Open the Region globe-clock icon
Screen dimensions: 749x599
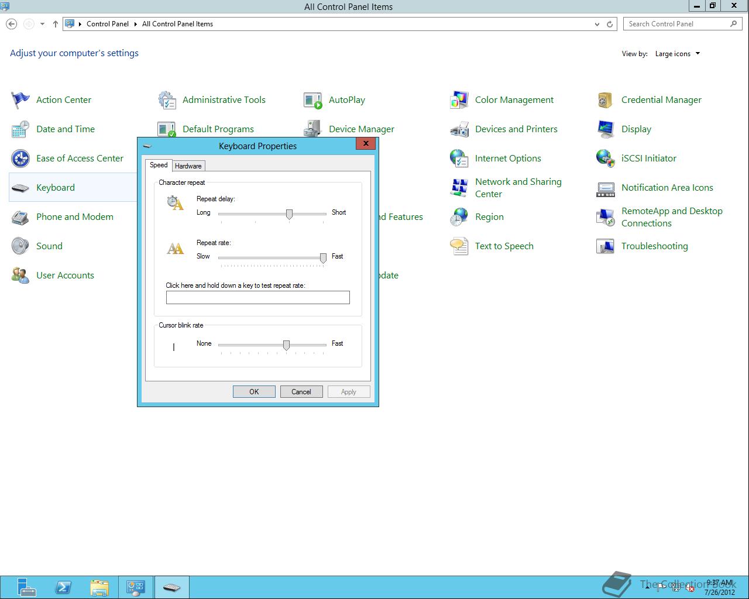[x=459, y=217]
